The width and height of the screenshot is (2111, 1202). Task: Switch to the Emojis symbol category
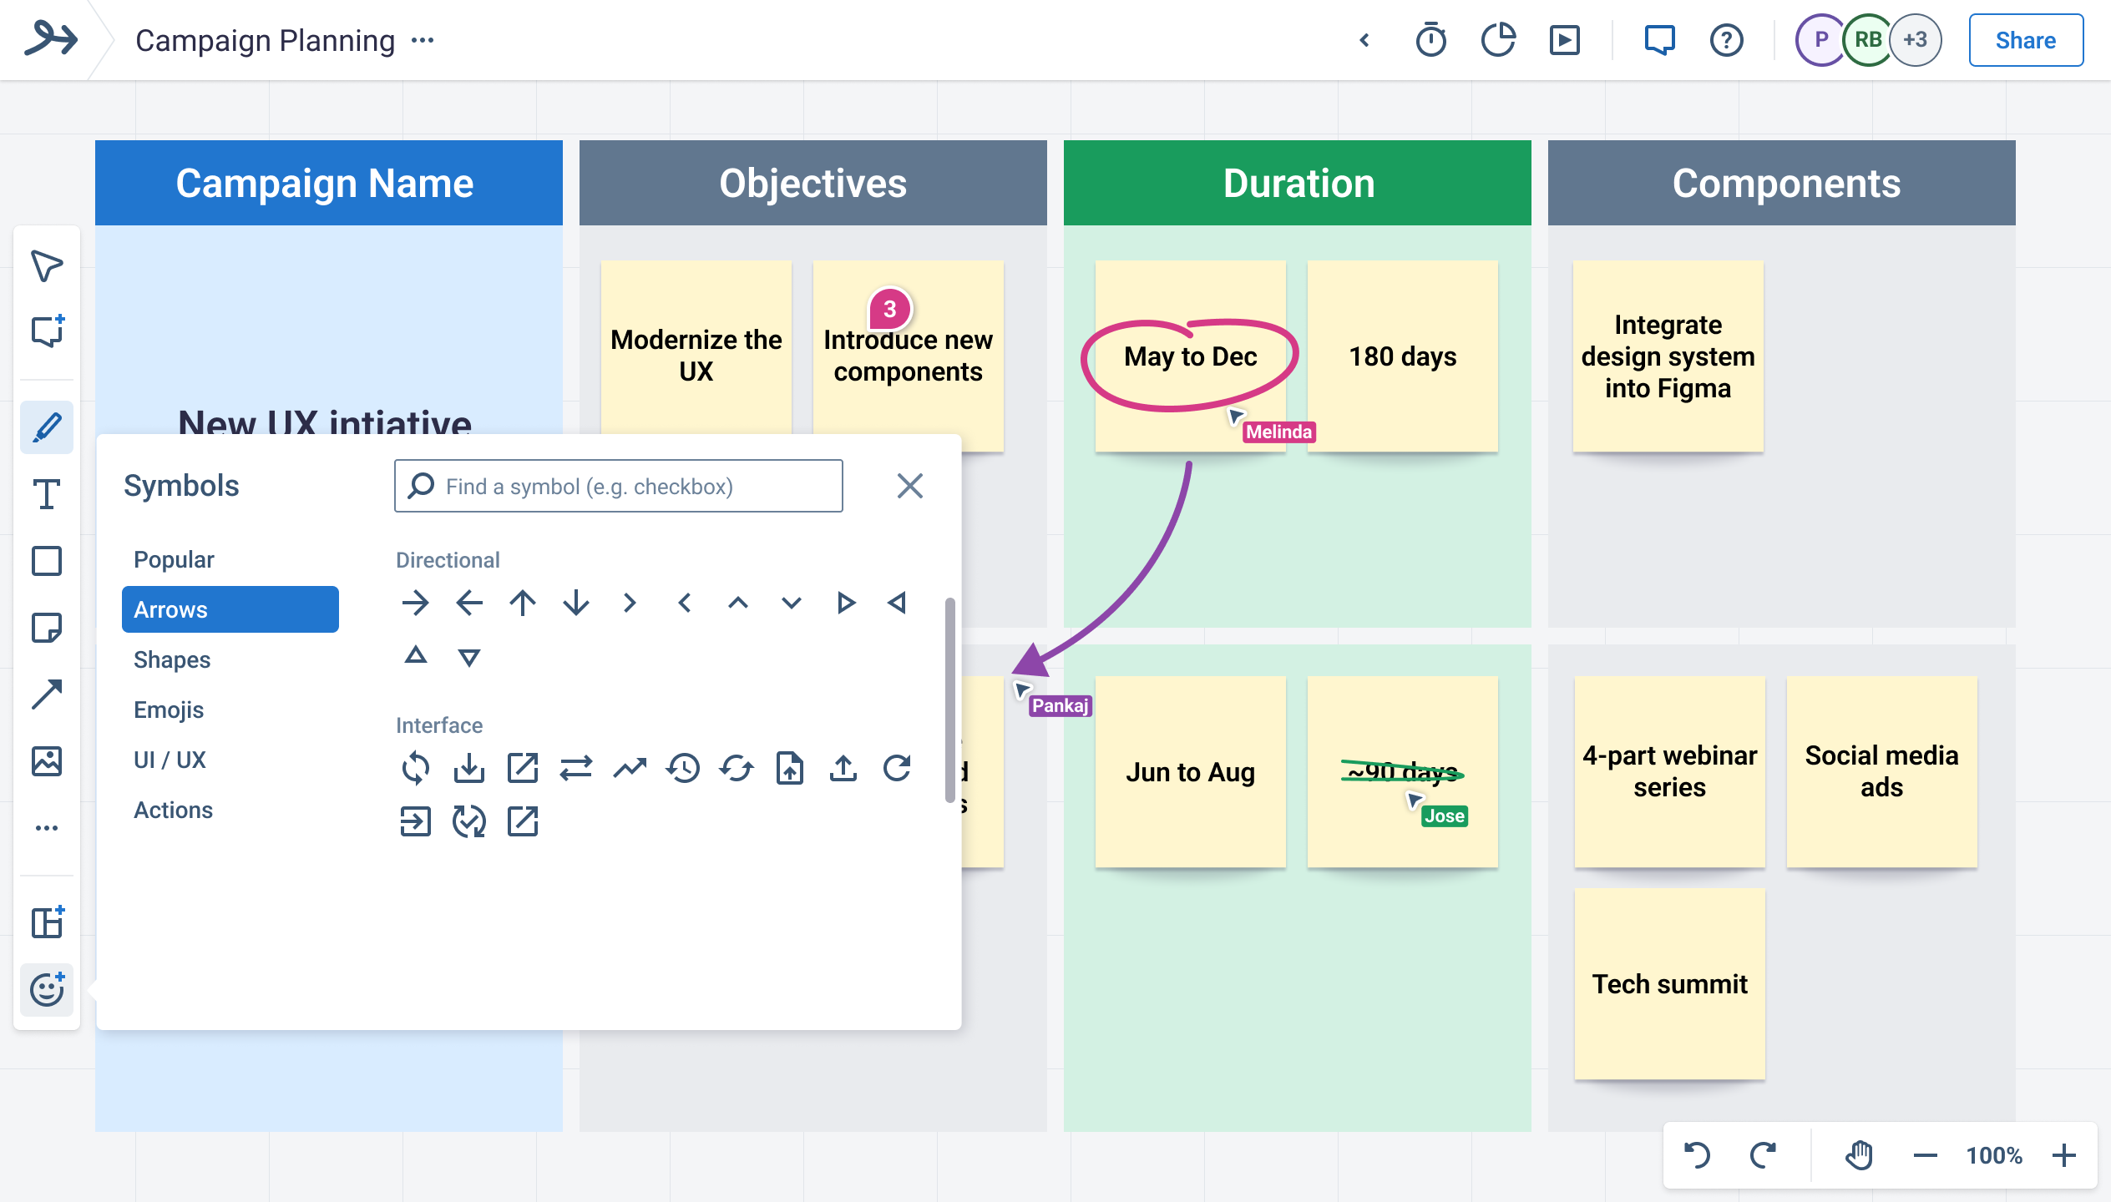(x=169, y=710)
